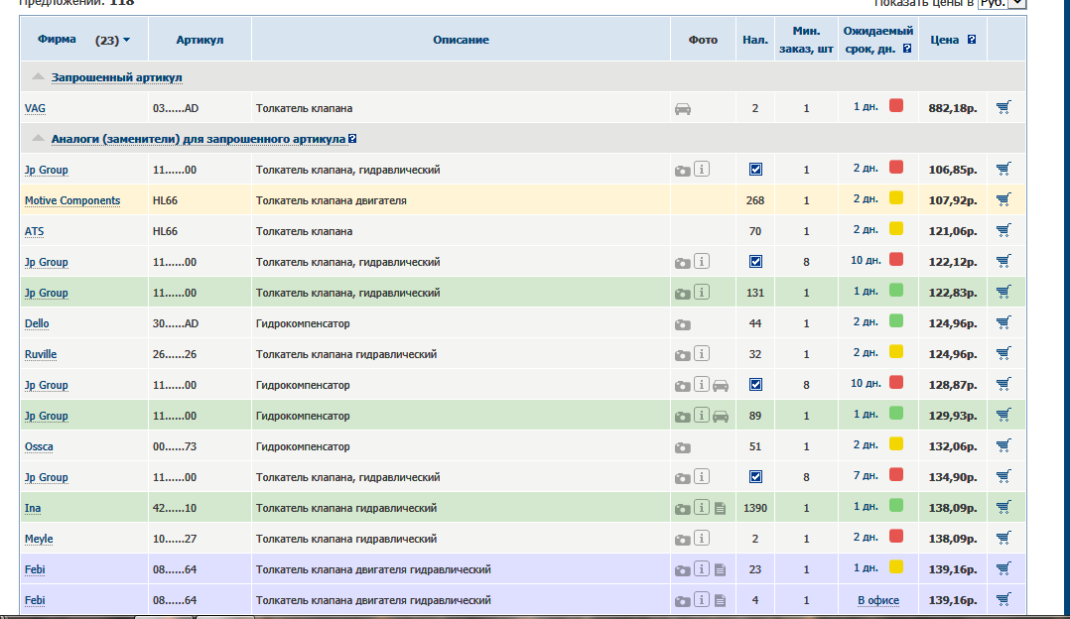Open photo camera icon in Dello row
The height and width of the screenshot is (619, 1070).
tap(683, 324)
